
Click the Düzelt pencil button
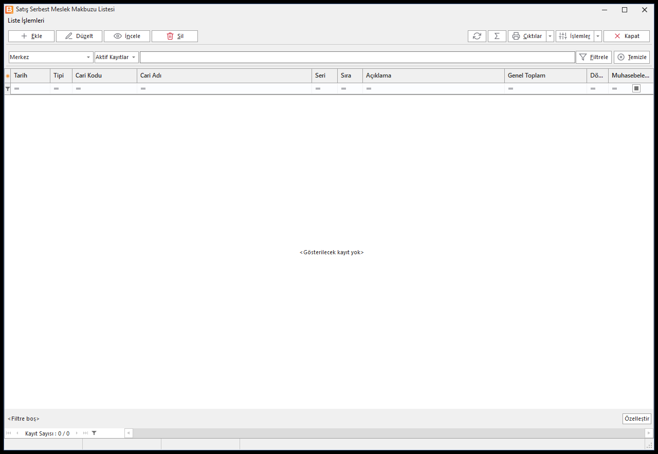[79, 36]
